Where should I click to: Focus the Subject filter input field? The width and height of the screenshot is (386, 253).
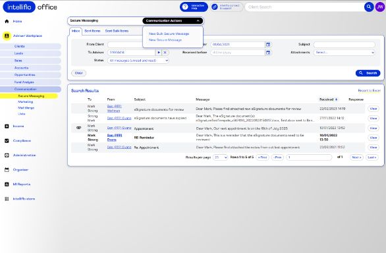click(344, 45)
